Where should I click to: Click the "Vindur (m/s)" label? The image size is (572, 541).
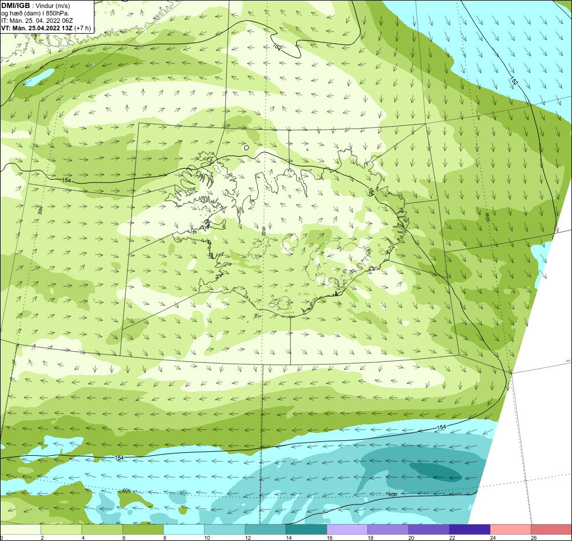pos(53,6)
